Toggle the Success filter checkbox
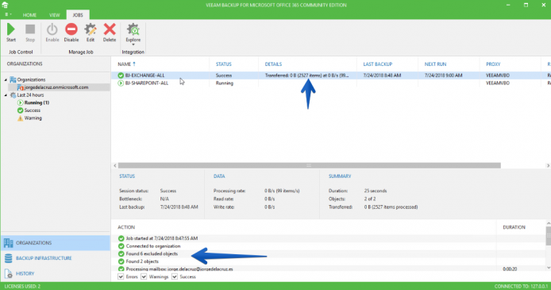551x290 pixels. tap(175, 277)
